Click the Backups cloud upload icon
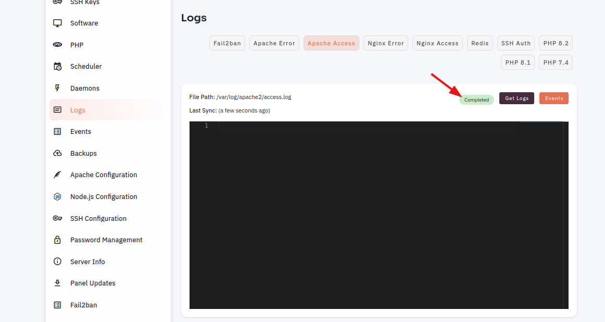 pyautogui.click(x=57, y=153)
